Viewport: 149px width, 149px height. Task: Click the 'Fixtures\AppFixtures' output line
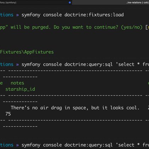coord(27,52)
